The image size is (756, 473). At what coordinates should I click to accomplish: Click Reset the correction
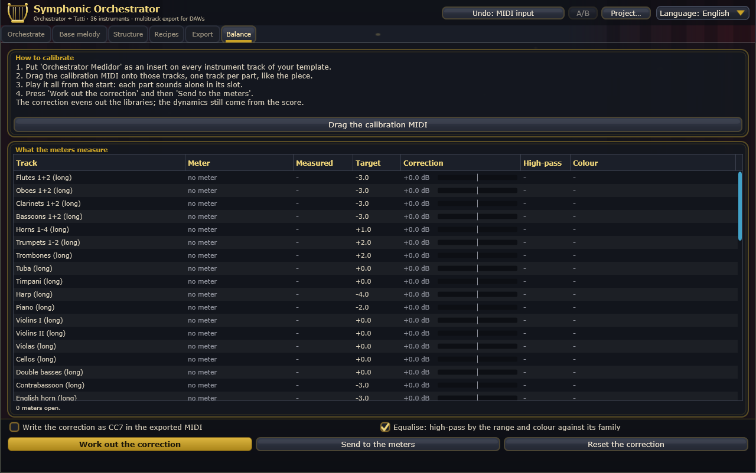click(x=626, y=444)
